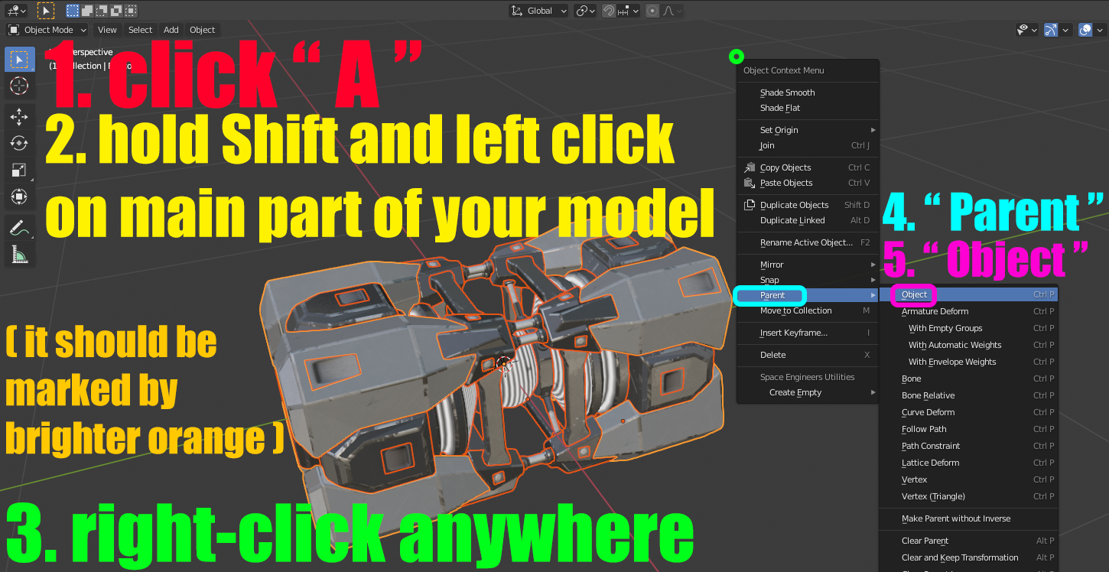
Task: Select With Automatic Weights parent option
Action: 969,345
